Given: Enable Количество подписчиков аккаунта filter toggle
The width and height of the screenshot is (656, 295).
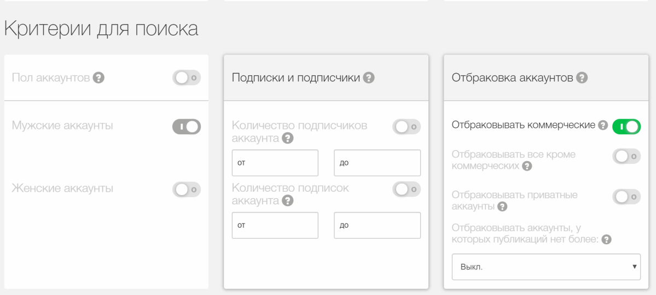Looking at the screenshot, I should pyautogui.click(x=407, y=127).
